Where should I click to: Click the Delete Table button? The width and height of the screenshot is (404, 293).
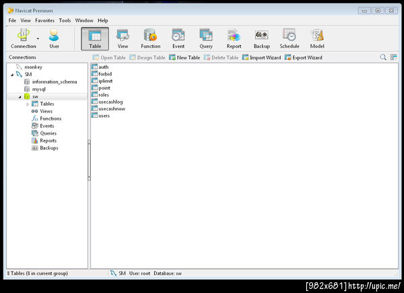tap(221, 57)
